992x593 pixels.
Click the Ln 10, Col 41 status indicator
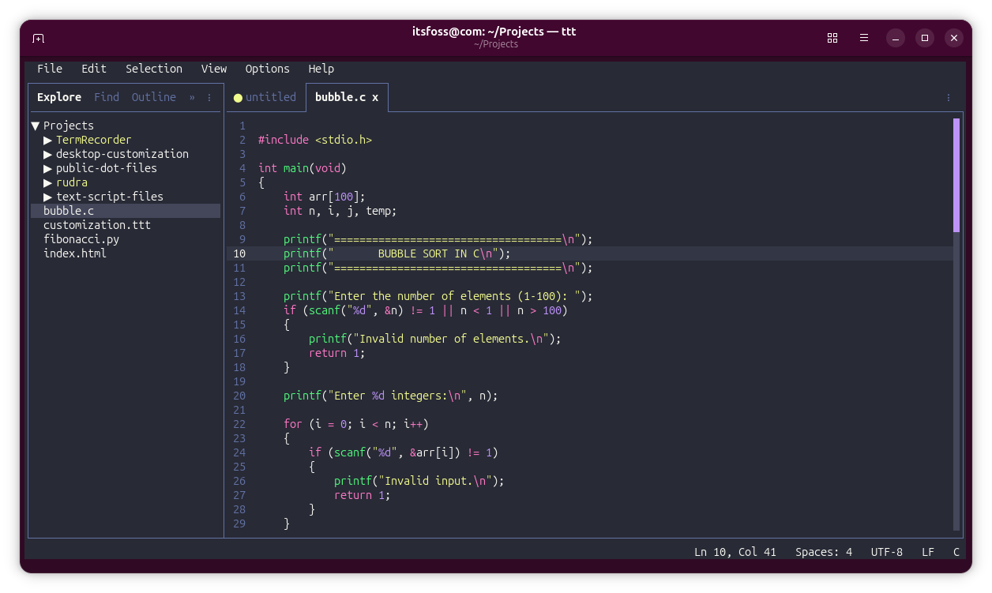735,552
